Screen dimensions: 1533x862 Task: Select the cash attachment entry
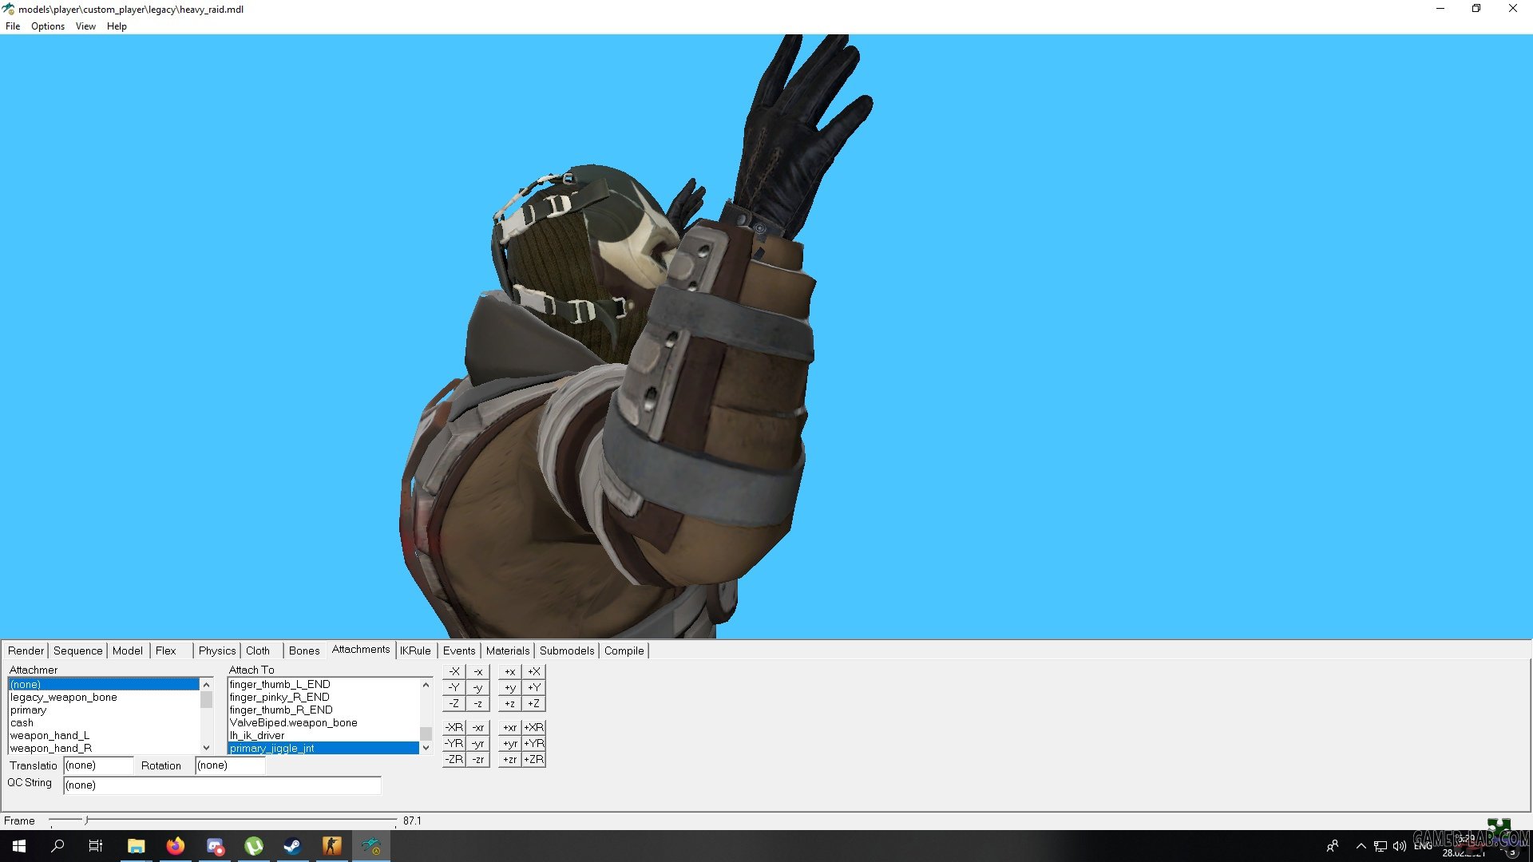[x=104, y=723]
